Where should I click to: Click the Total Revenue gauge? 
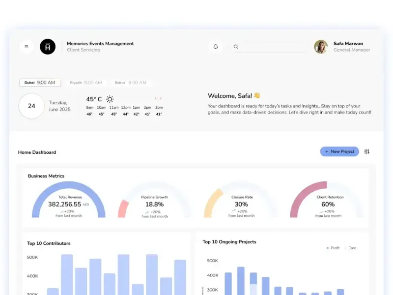tap(68, 200)
